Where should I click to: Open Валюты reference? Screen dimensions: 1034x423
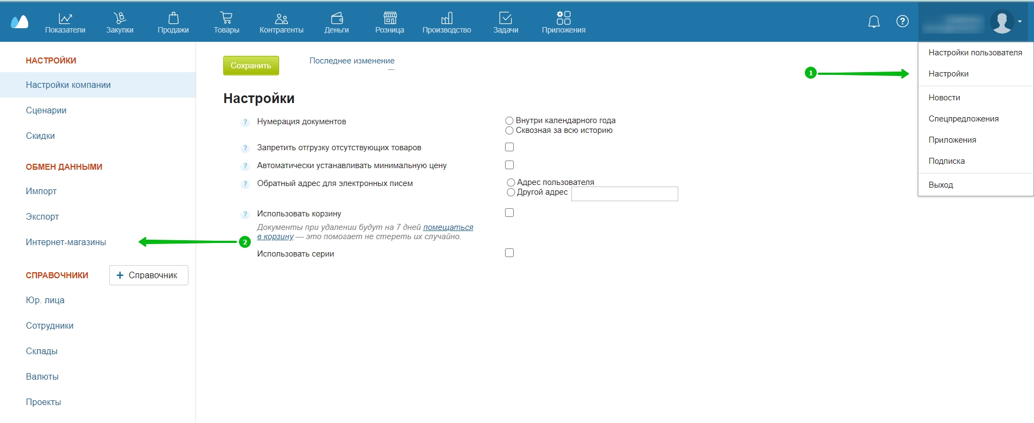pyautogui.click(x=42, y=377)
